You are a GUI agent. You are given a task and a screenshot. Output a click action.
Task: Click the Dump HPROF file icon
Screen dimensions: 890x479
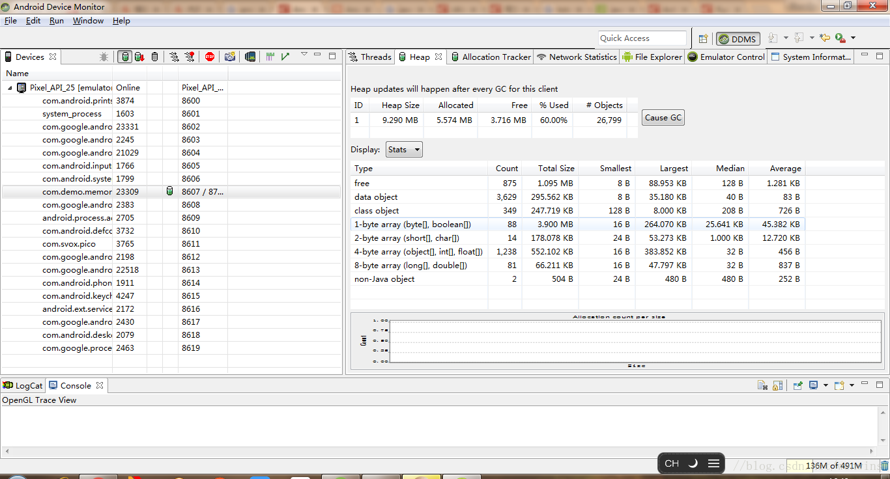click(139, 57)
